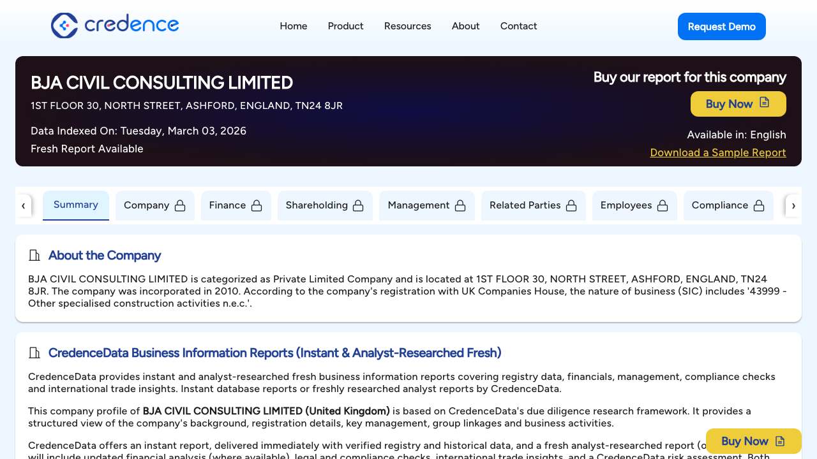Click the lock icon on Compliance tab
817x459 pixels.
(759, 205)
